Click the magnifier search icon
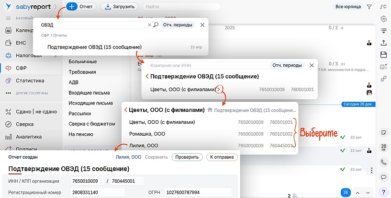The width and height of the screenshot is (391, 198). [156, 25]
